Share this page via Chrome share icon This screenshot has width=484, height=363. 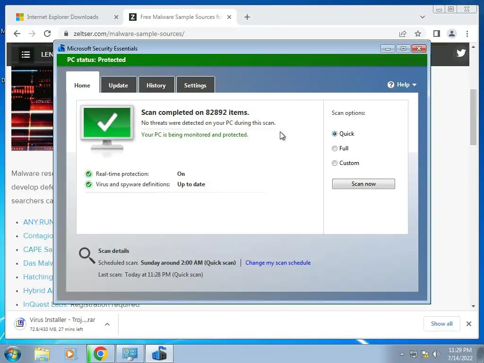pyautogui.click(x=403, y=34)
